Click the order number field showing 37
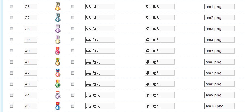245x112 pixels. point(31,18)
